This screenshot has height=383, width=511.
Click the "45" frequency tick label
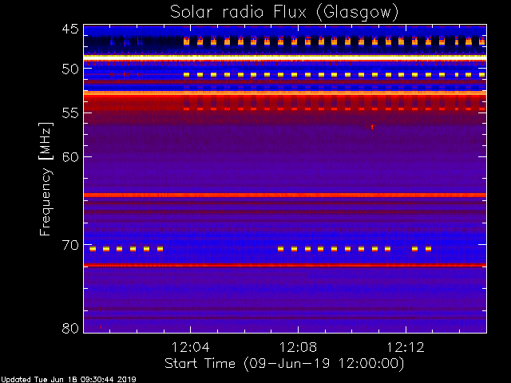70,29
